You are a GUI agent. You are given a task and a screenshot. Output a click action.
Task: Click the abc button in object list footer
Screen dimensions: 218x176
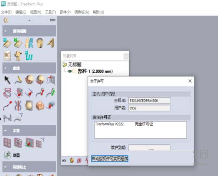(64, 160)
